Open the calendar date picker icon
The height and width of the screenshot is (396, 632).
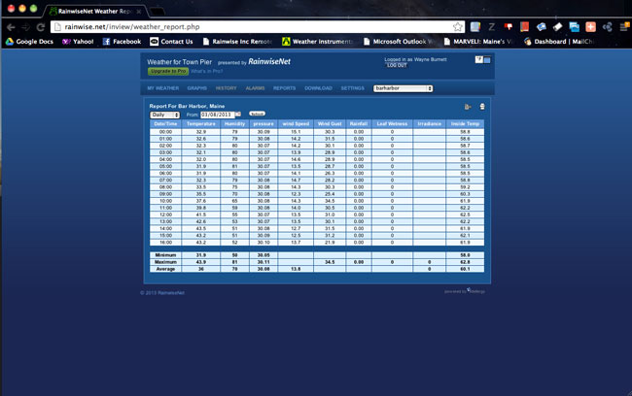point(237,115)
